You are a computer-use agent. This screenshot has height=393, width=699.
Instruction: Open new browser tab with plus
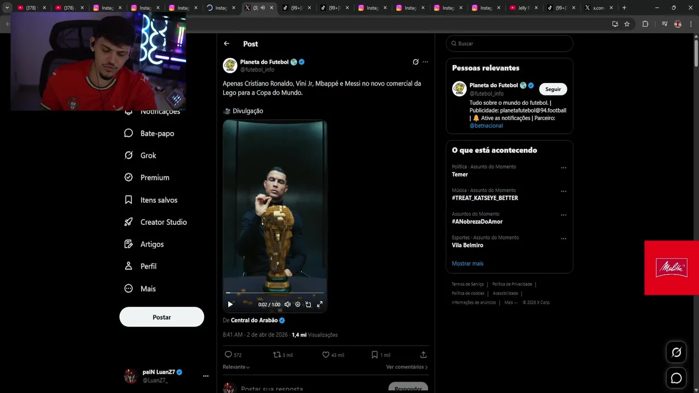click(x=624, y=8)
